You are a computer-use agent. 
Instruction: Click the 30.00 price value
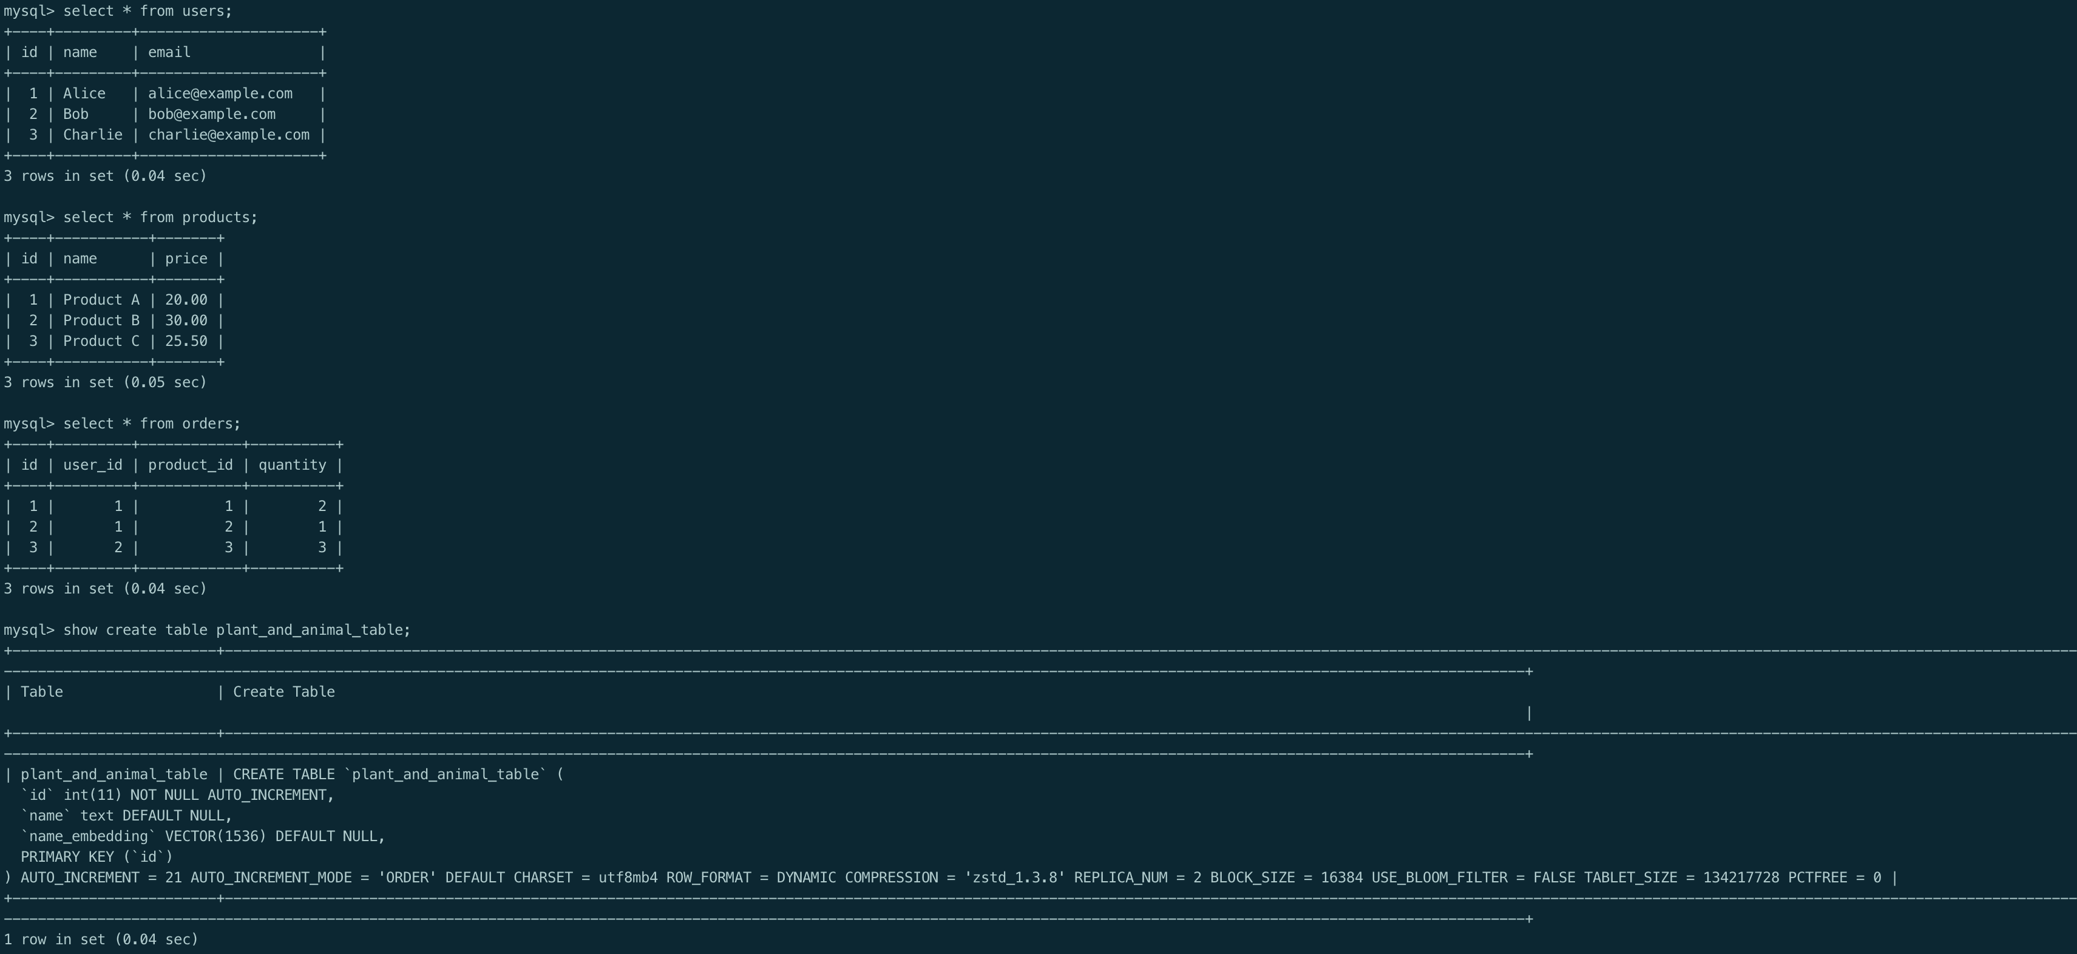(x=186, y=320)
